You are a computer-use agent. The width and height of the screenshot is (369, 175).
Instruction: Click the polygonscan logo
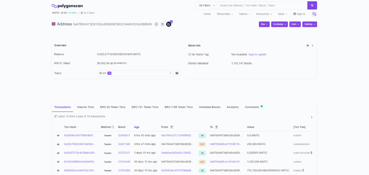pyautogui.click(x=67, y=5)
